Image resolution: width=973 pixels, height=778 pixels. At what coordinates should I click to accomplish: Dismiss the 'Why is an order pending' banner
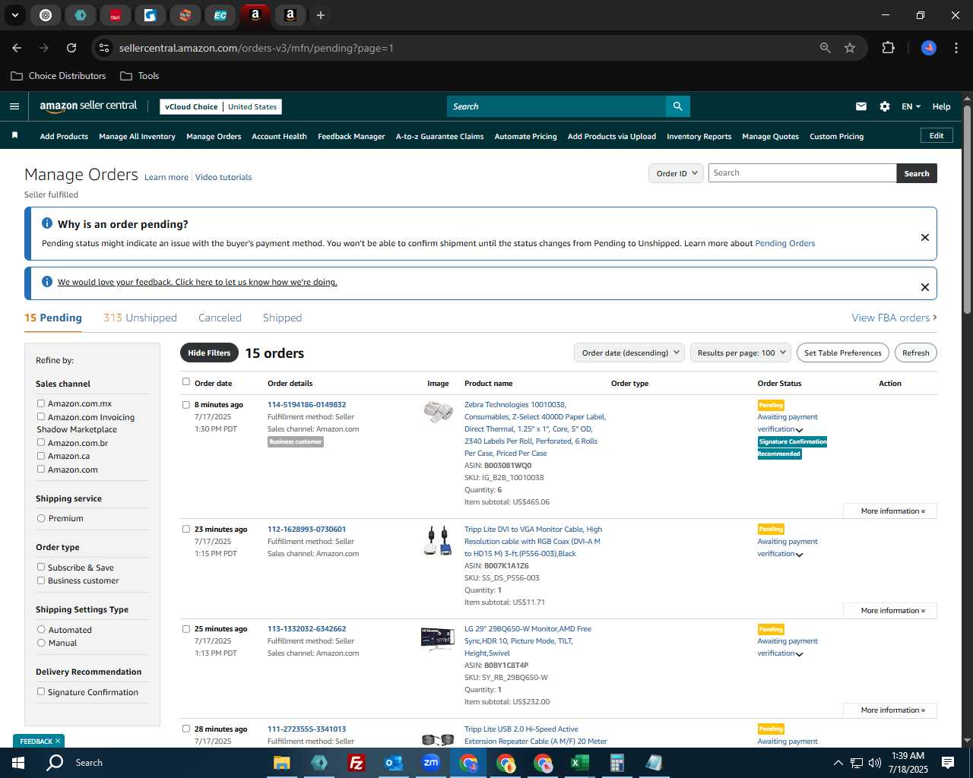tap(924, 237)
